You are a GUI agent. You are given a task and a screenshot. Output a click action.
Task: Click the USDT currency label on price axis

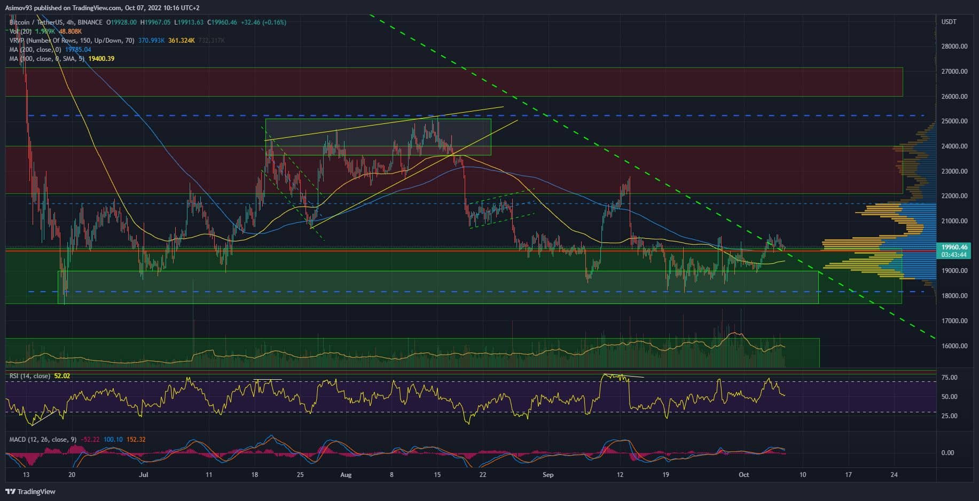point(949,22)
